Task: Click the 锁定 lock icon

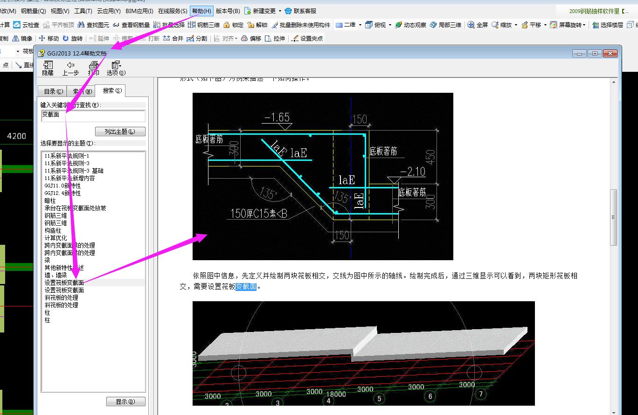Action: click(x=234, y=25)
